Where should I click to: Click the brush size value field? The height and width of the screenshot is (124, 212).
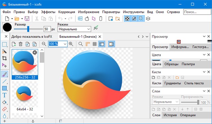[x=47, y=29]
